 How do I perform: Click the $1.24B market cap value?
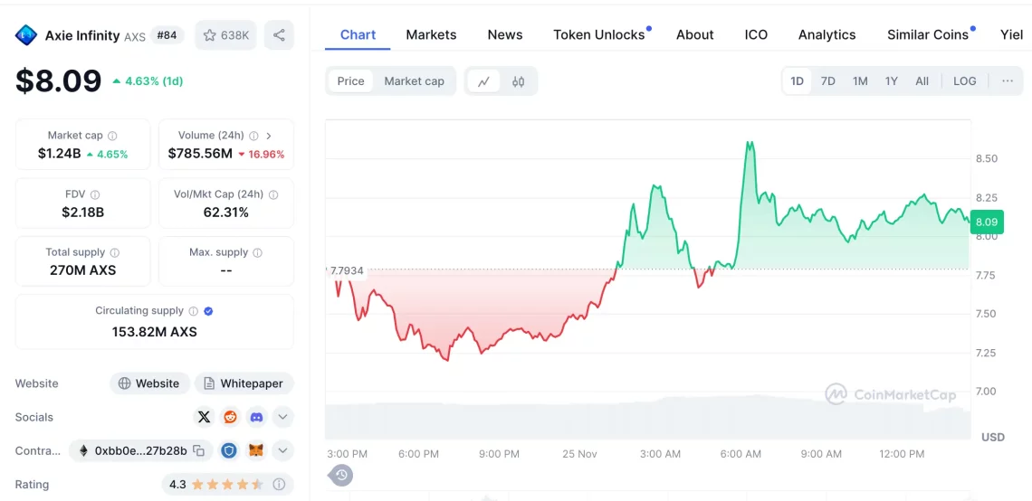click(59, 154)
